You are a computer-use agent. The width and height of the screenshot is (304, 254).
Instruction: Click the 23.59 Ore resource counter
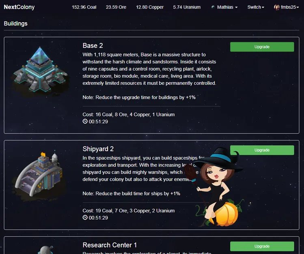click(x=116, y=7)
